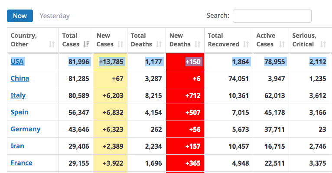Select France serious critical 3,375
Screen dimensions: 332x173
(x=318, y=163)
